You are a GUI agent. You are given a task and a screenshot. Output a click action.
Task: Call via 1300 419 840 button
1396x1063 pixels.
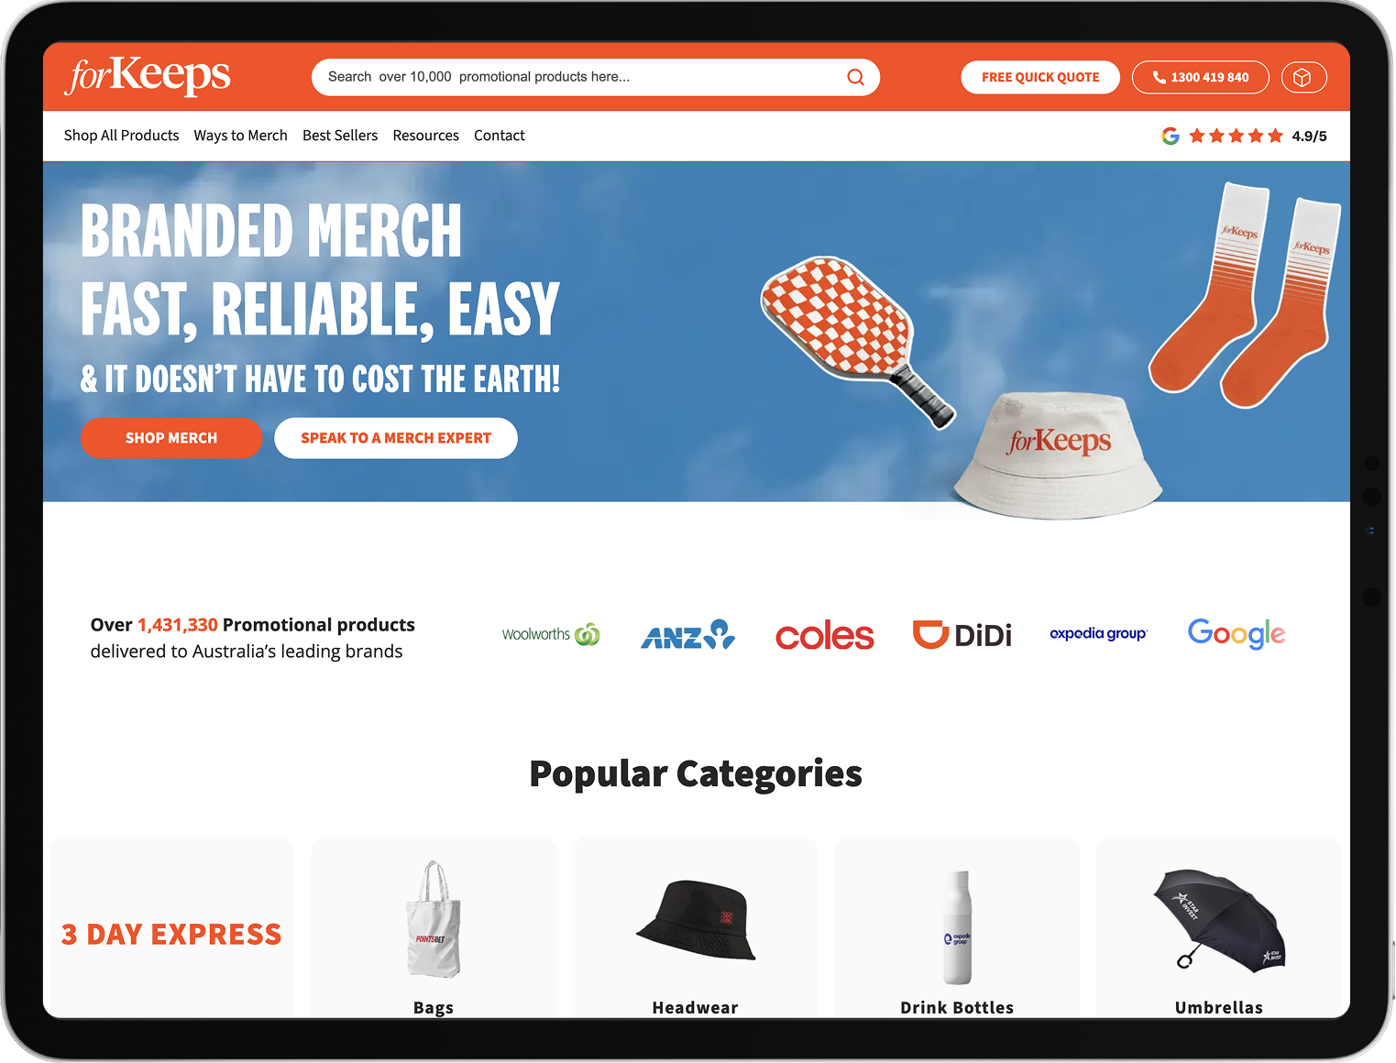(x=1201, y=78)
